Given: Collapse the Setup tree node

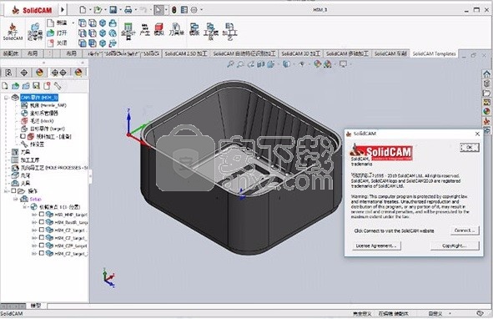Looking at the screenshot, I should pos(15,199).
